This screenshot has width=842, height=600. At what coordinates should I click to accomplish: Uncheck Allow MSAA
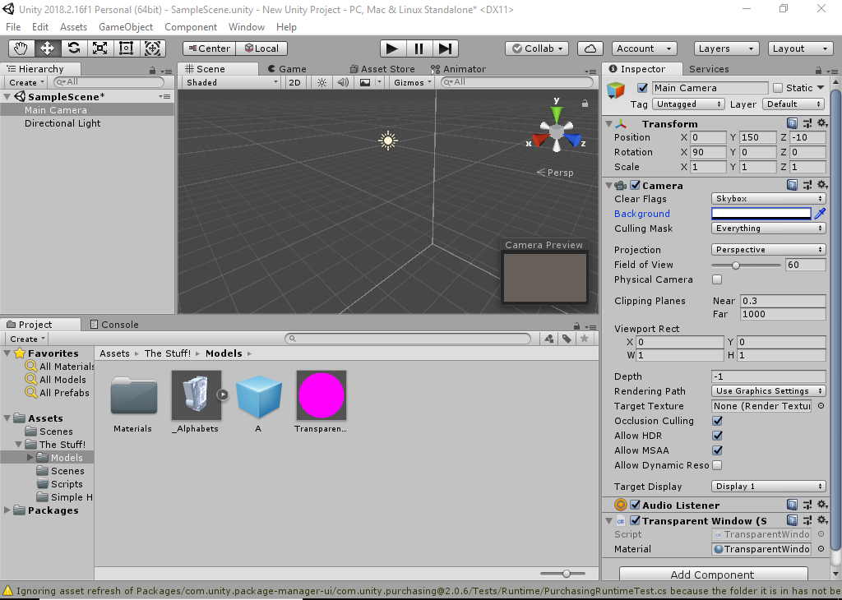click(x=717, y=450)
